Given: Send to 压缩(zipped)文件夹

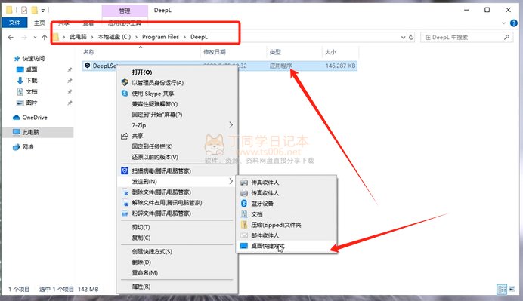Looking at the screenshot, I should 286,225.
